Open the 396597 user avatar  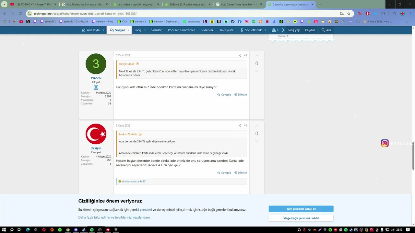96,64
